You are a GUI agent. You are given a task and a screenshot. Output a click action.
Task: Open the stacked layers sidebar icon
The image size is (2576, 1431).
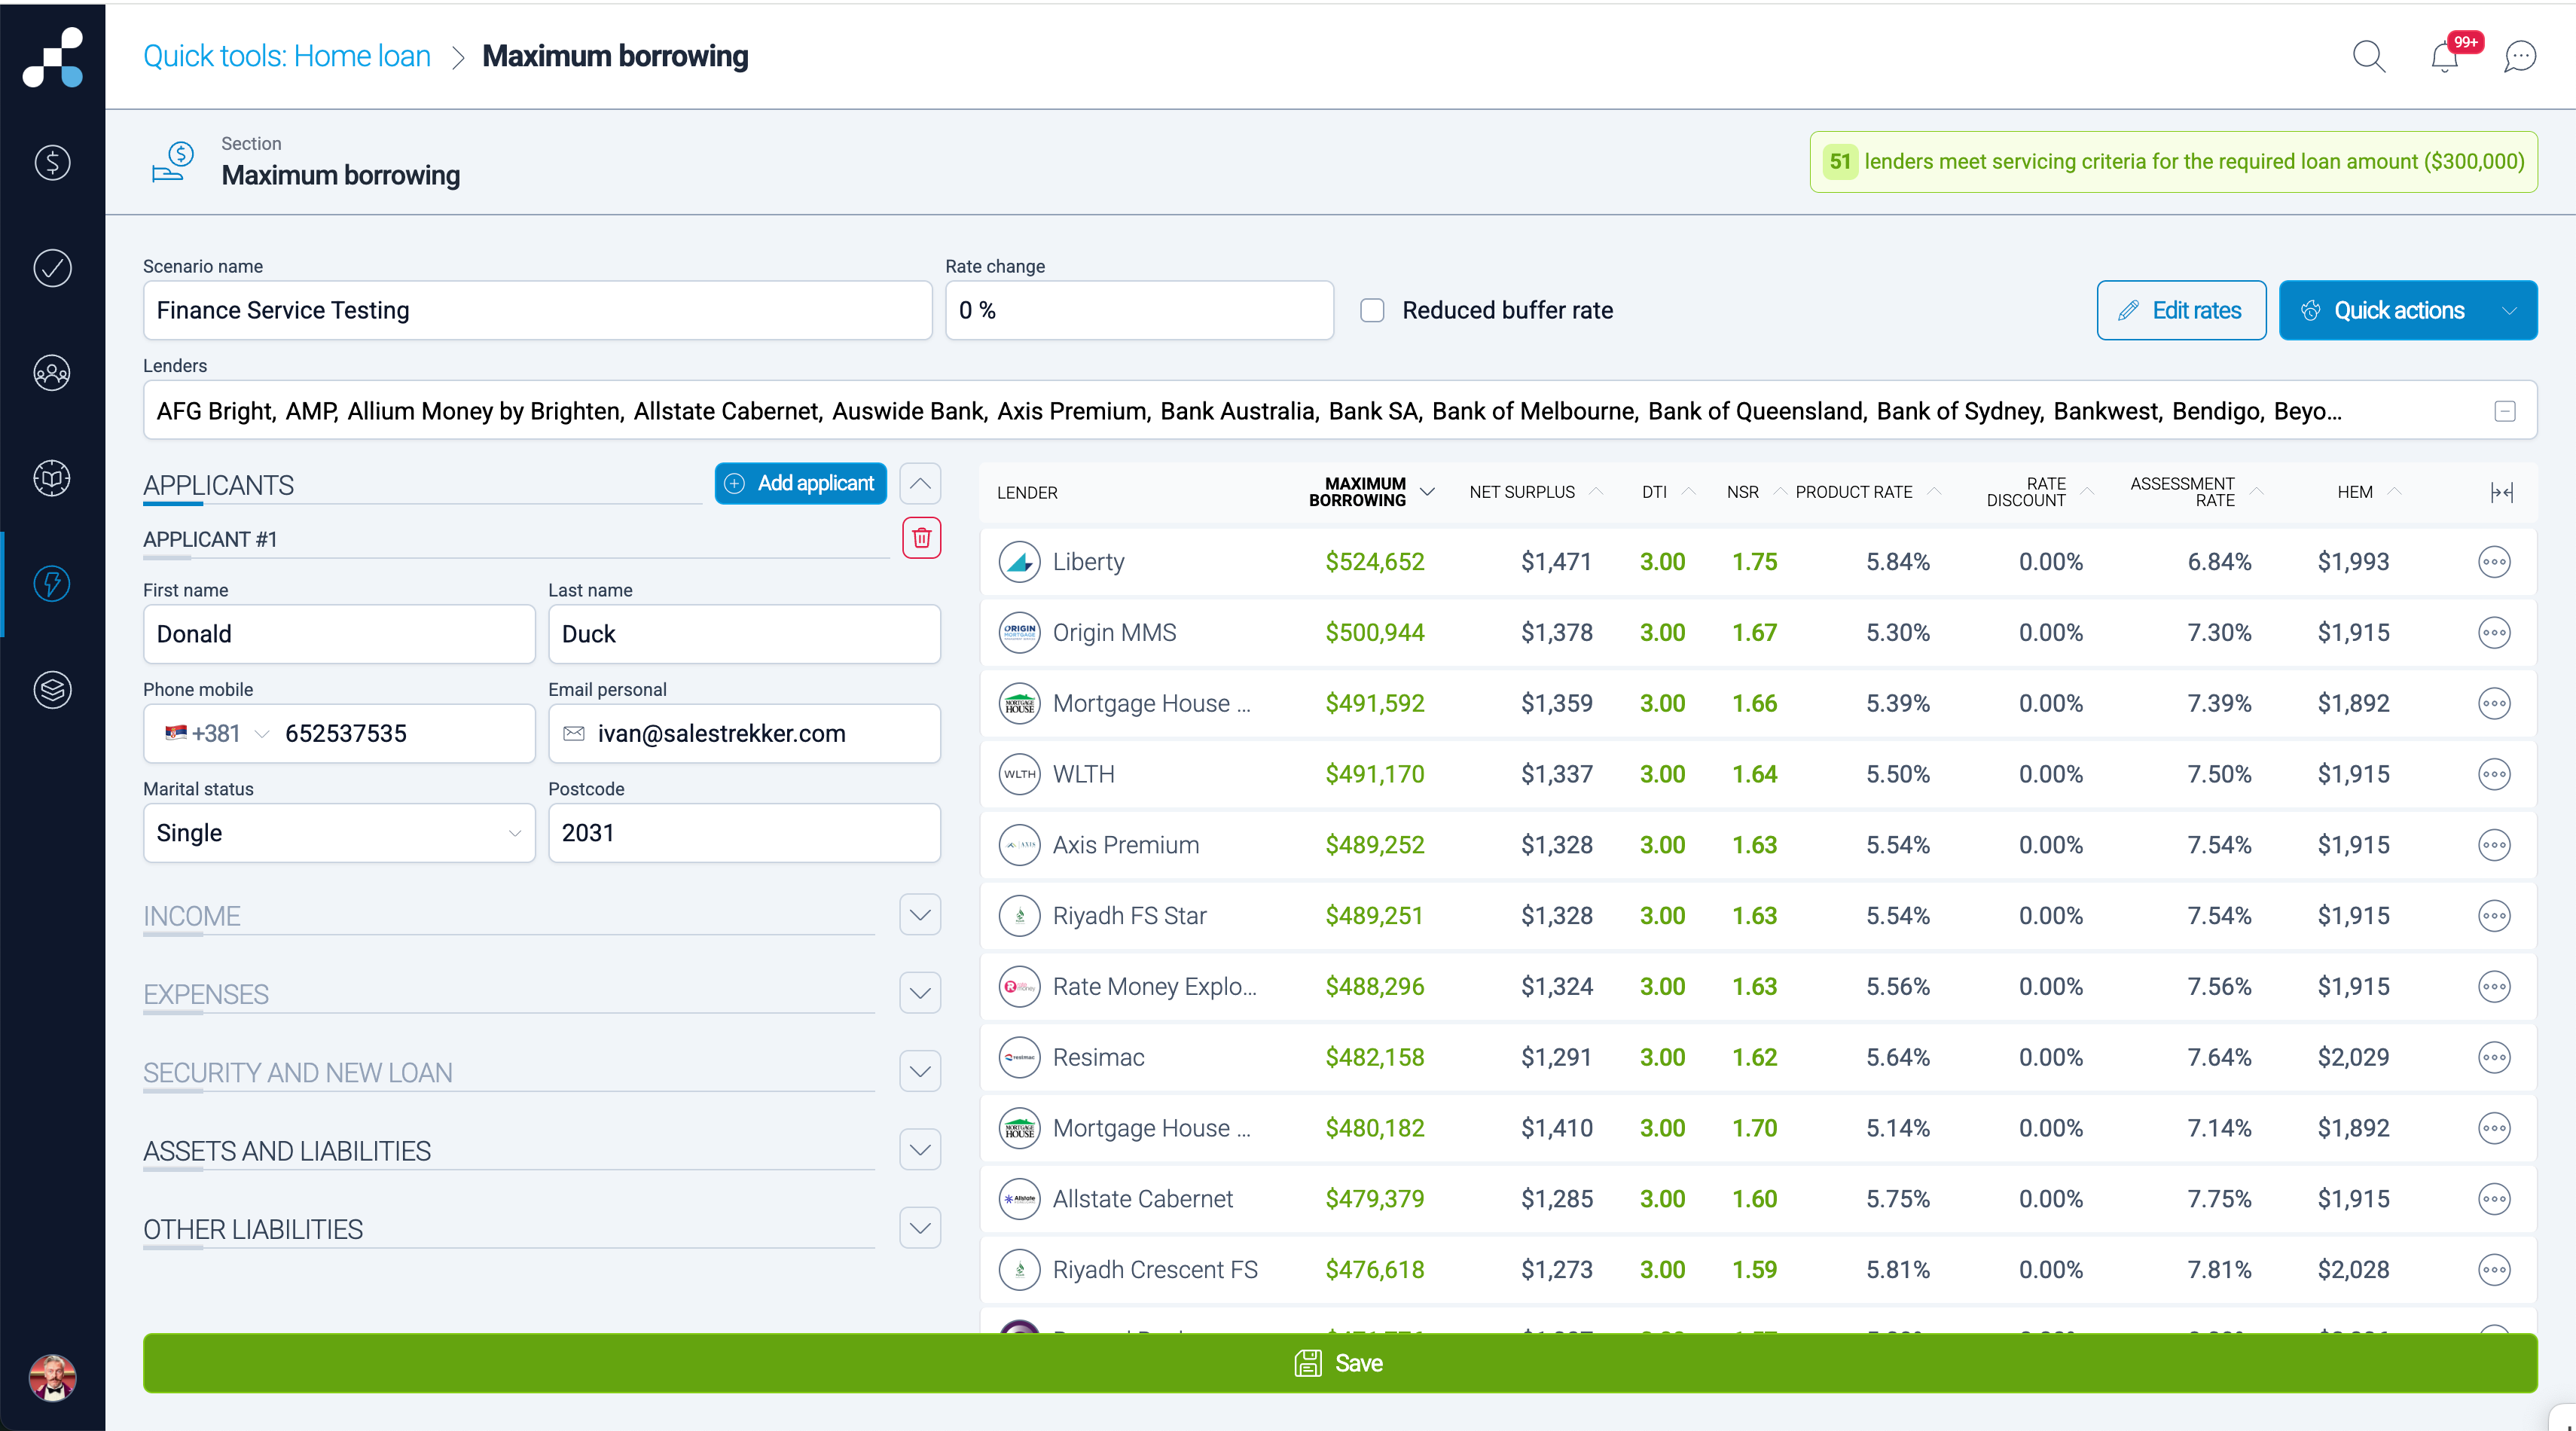pos(52,689)
